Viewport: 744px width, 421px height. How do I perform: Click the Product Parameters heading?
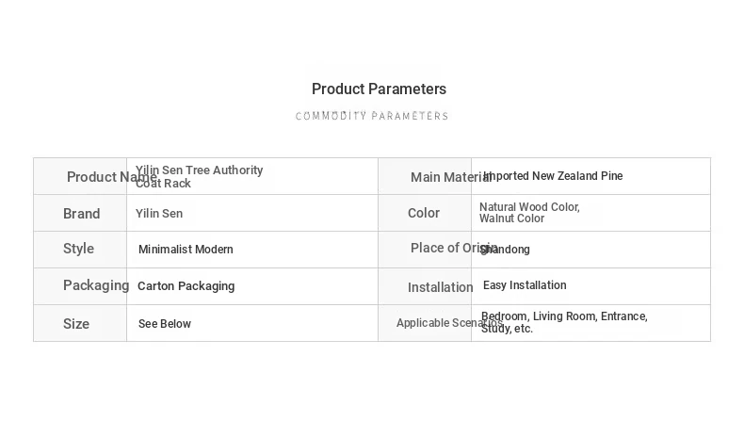tap(379, 89)
